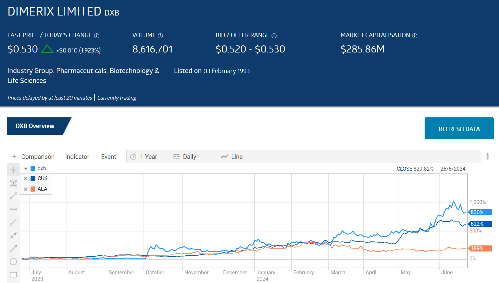Click the interval icon next to Daily

coord(176,157)
